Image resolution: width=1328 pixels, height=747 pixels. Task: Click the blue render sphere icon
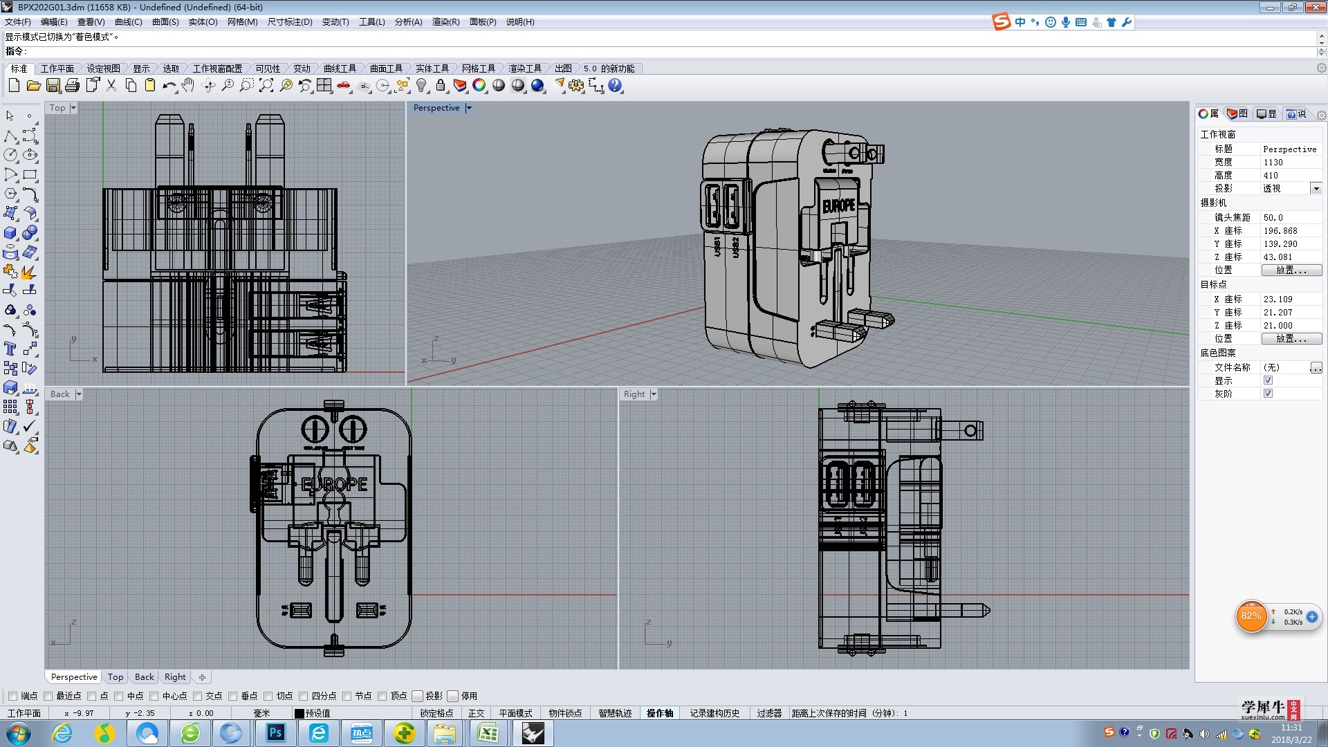click(x=537, y=86)
